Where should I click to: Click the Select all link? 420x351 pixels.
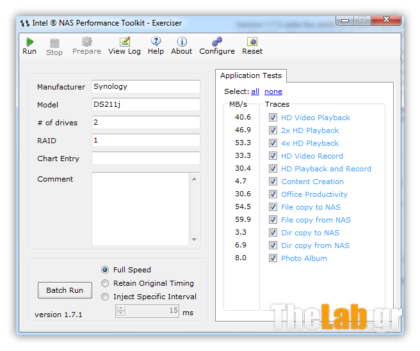(x=255, y=91)
